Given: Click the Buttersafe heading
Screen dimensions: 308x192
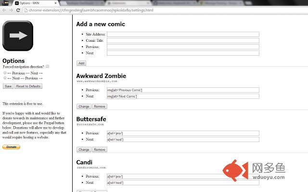Looking at the screenshot, I should click(91, 119).
